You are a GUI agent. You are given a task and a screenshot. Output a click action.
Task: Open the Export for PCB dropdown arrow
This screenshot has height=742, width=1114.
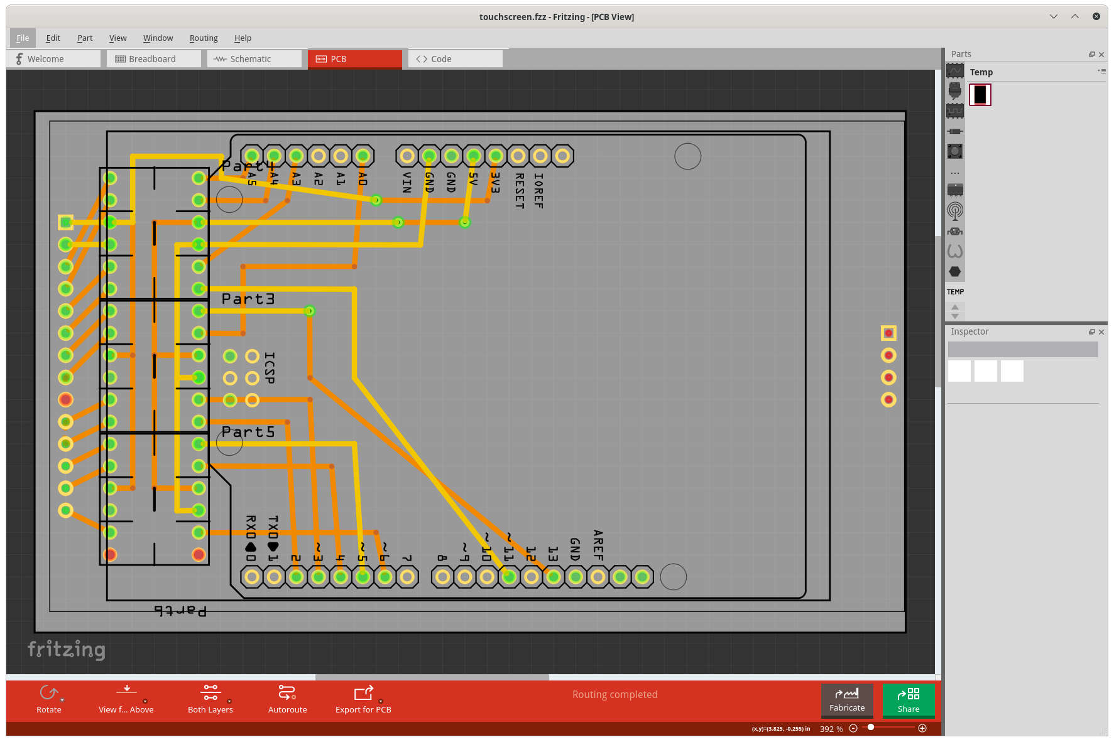point(380,701)
